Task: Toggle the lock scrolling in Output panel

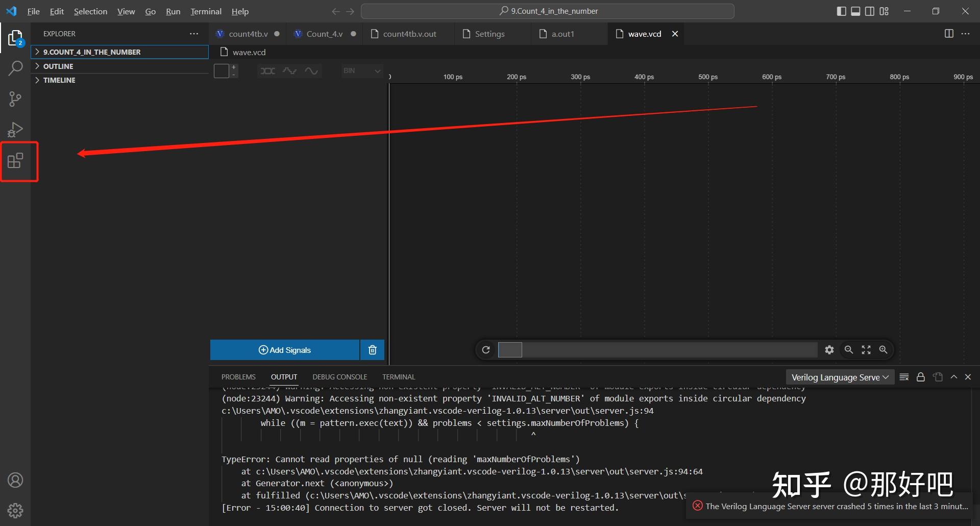Action: (x=920, y=376)
